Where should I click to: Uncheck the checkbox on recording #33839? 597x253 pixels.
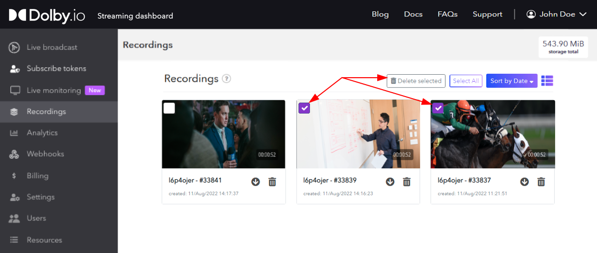click(x=304, y=108)
